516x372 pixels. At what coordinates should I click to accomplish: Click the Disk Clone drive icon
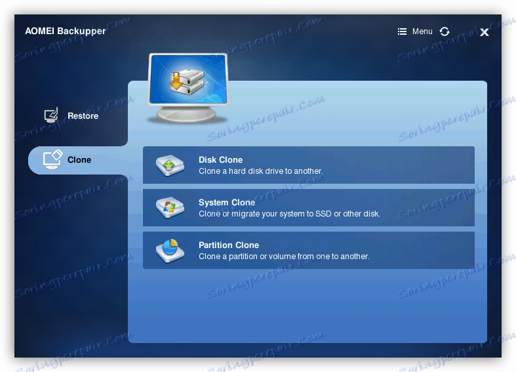(170, 165)
